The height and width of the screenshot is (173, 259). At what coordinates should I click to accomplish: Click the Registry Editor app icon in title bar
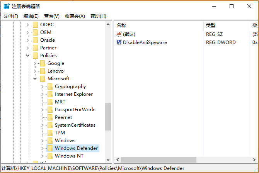pyautogui.click(x=7, y=6)
